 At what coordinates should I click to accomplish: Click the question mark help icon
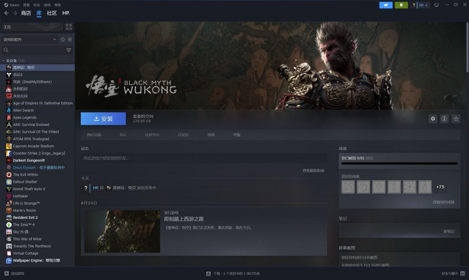click(x=414, y=5)
